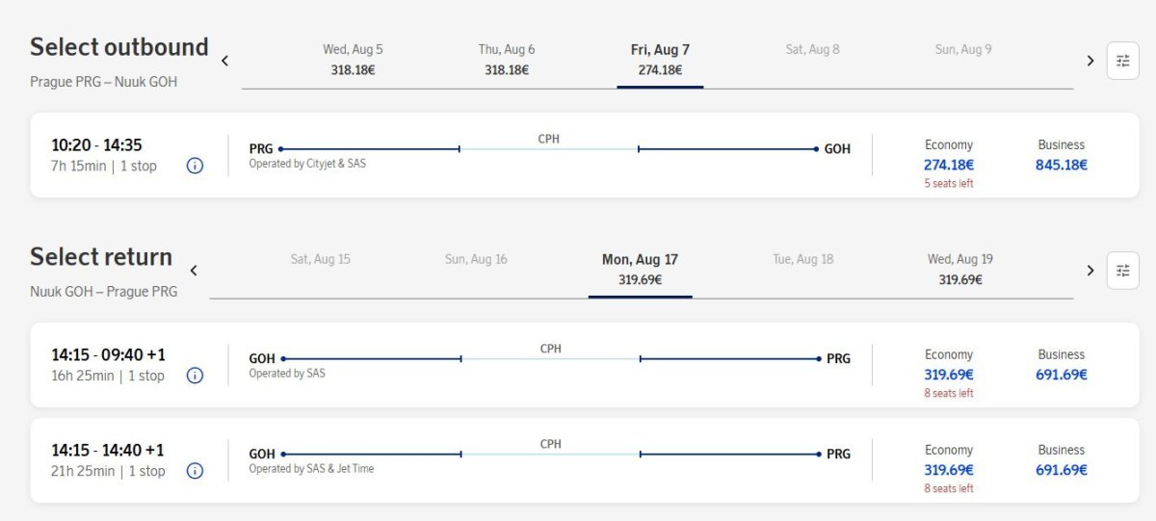
Task: Choose outbound Business fare 845.18€
Action: (x=1062, y=165)
